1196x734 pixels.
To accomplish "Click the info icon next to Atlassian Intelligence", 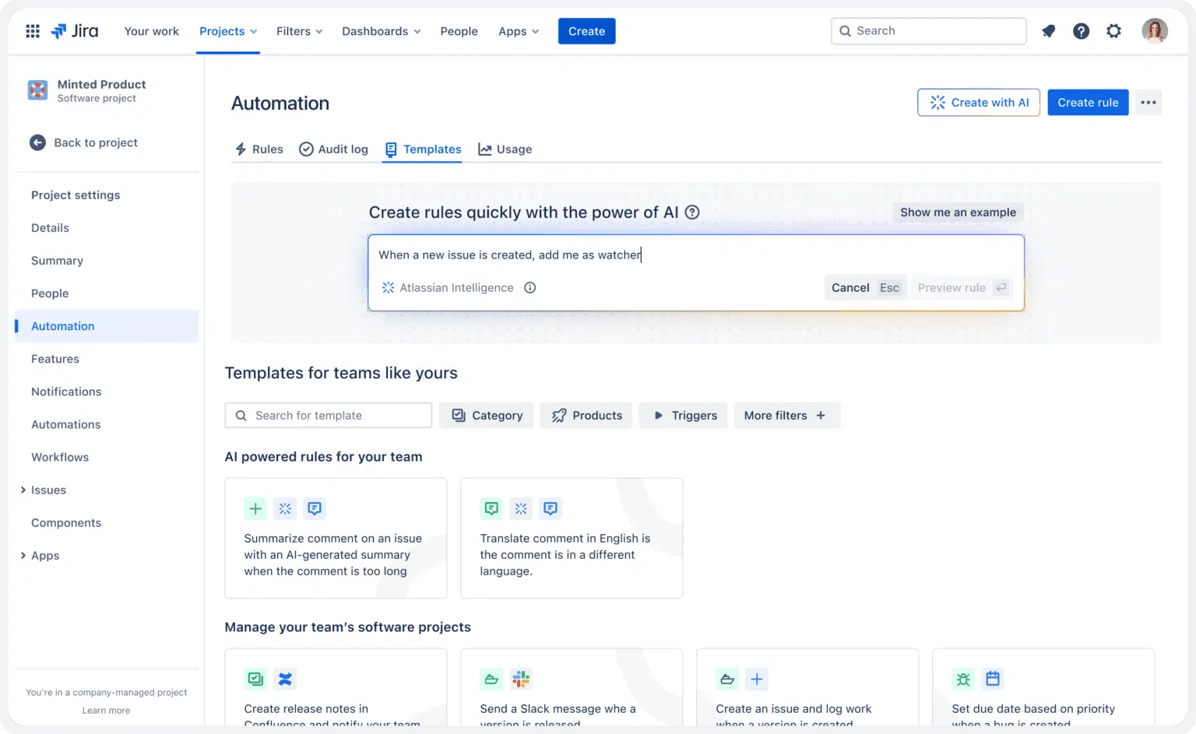I will (530, 288).
